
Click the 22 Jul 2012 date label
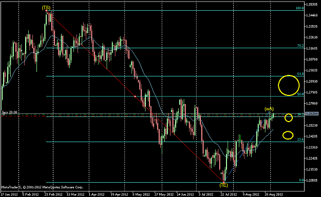click(x=229, y=194)
